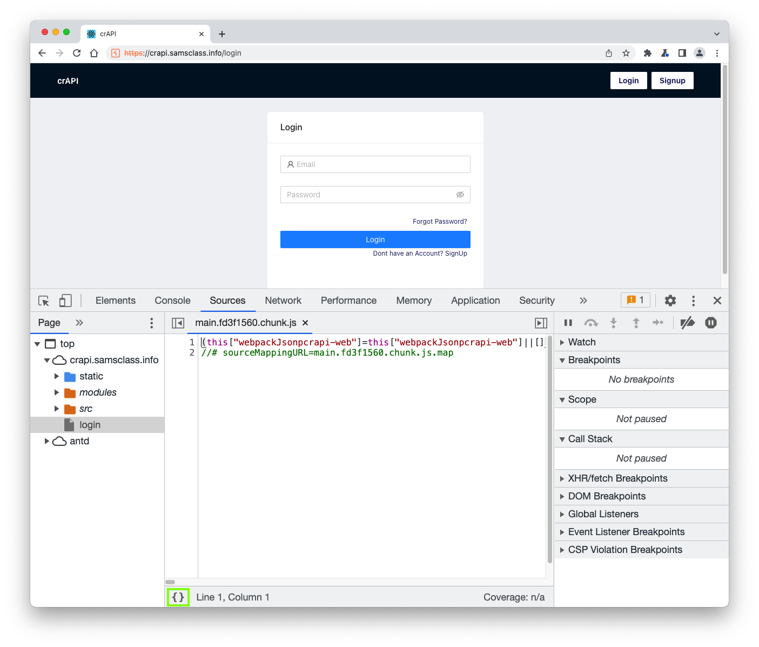Activate the inspect element picker
This screenshot has height=647, width=759.
click(x=44, y=301)
